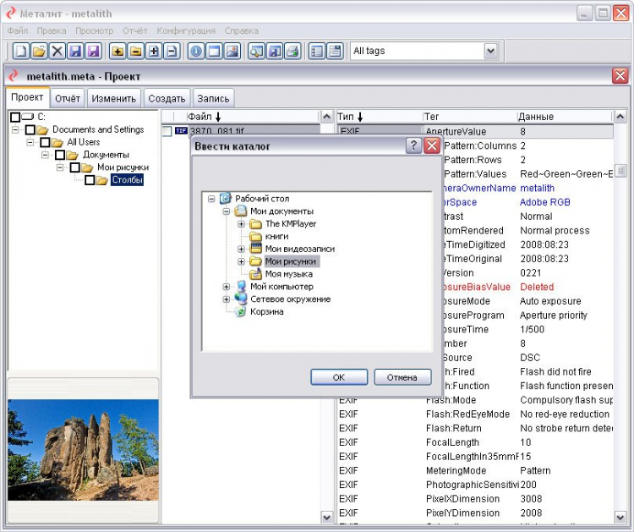Click the blue info circle toolbar icon
Viewport: 634px width, 532px height.
coord(196,52)
